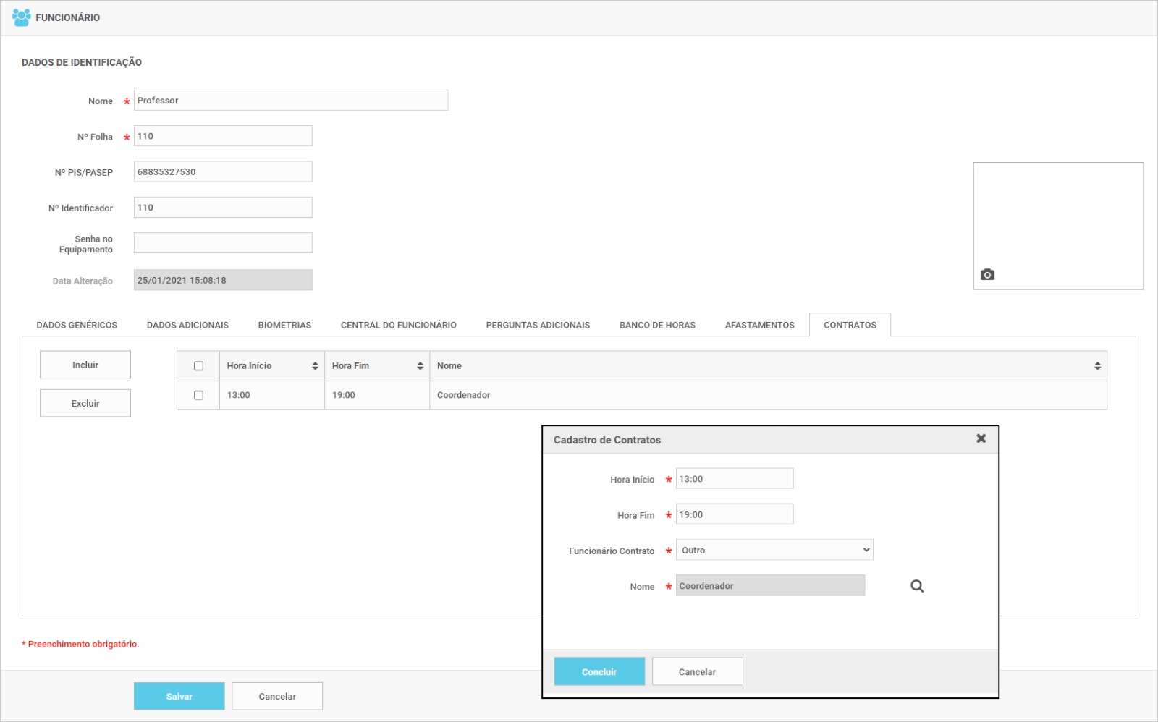
Task: Toggle the select-all checkbox in table header
Action: click(x=198, y=366)
